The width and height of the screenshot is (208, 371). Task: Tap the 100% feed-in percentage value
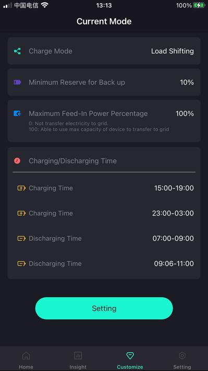185,113
